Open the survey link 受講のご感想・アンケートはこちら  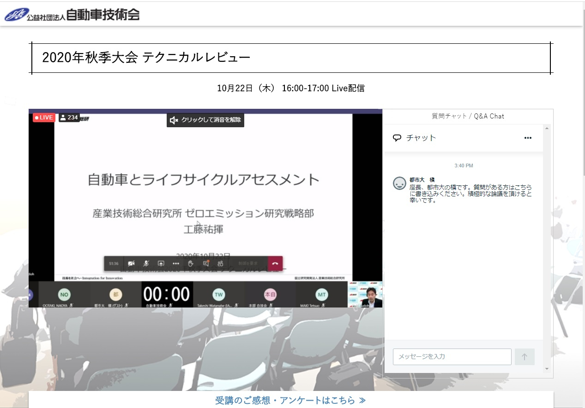click(290, 400)
